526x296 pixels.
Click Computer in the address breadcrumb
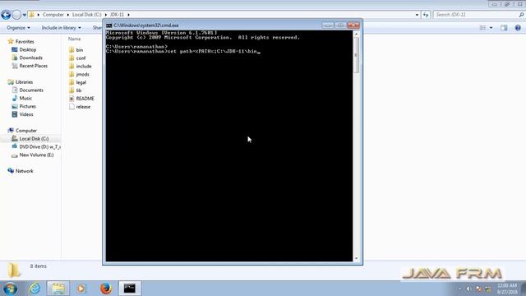click(53, 15)
